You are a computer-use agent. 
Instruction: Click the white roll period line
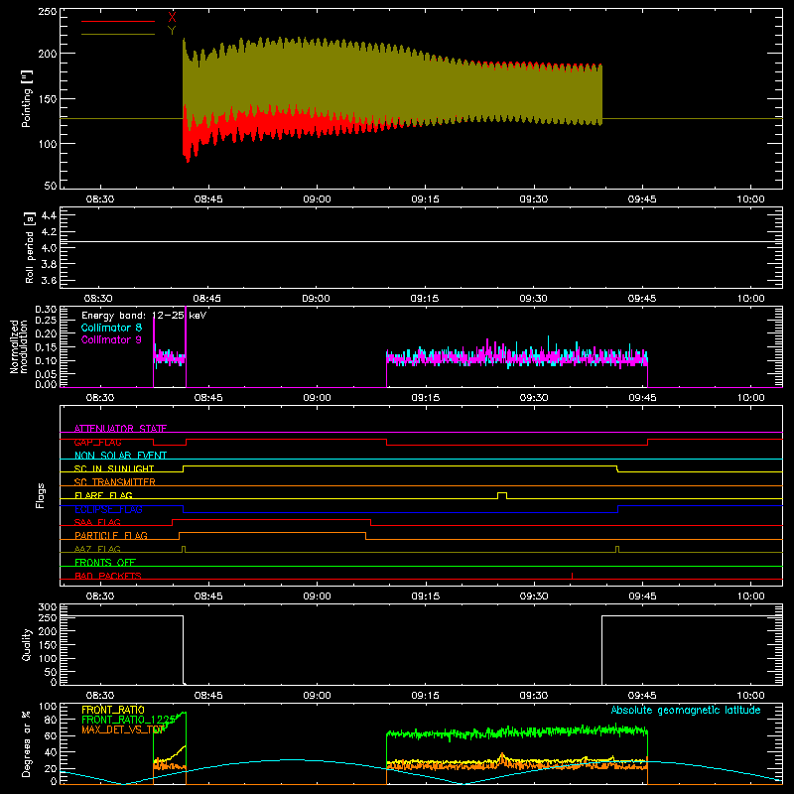point(421,241)
